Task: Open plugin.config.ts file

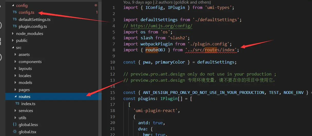Action: (x=33, y=27)
